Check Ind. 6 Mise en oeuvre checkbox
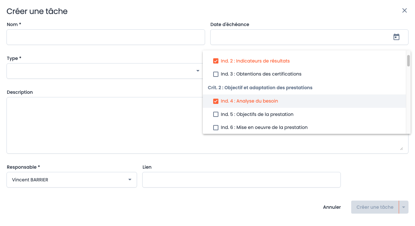 click(x=215, y=128)
